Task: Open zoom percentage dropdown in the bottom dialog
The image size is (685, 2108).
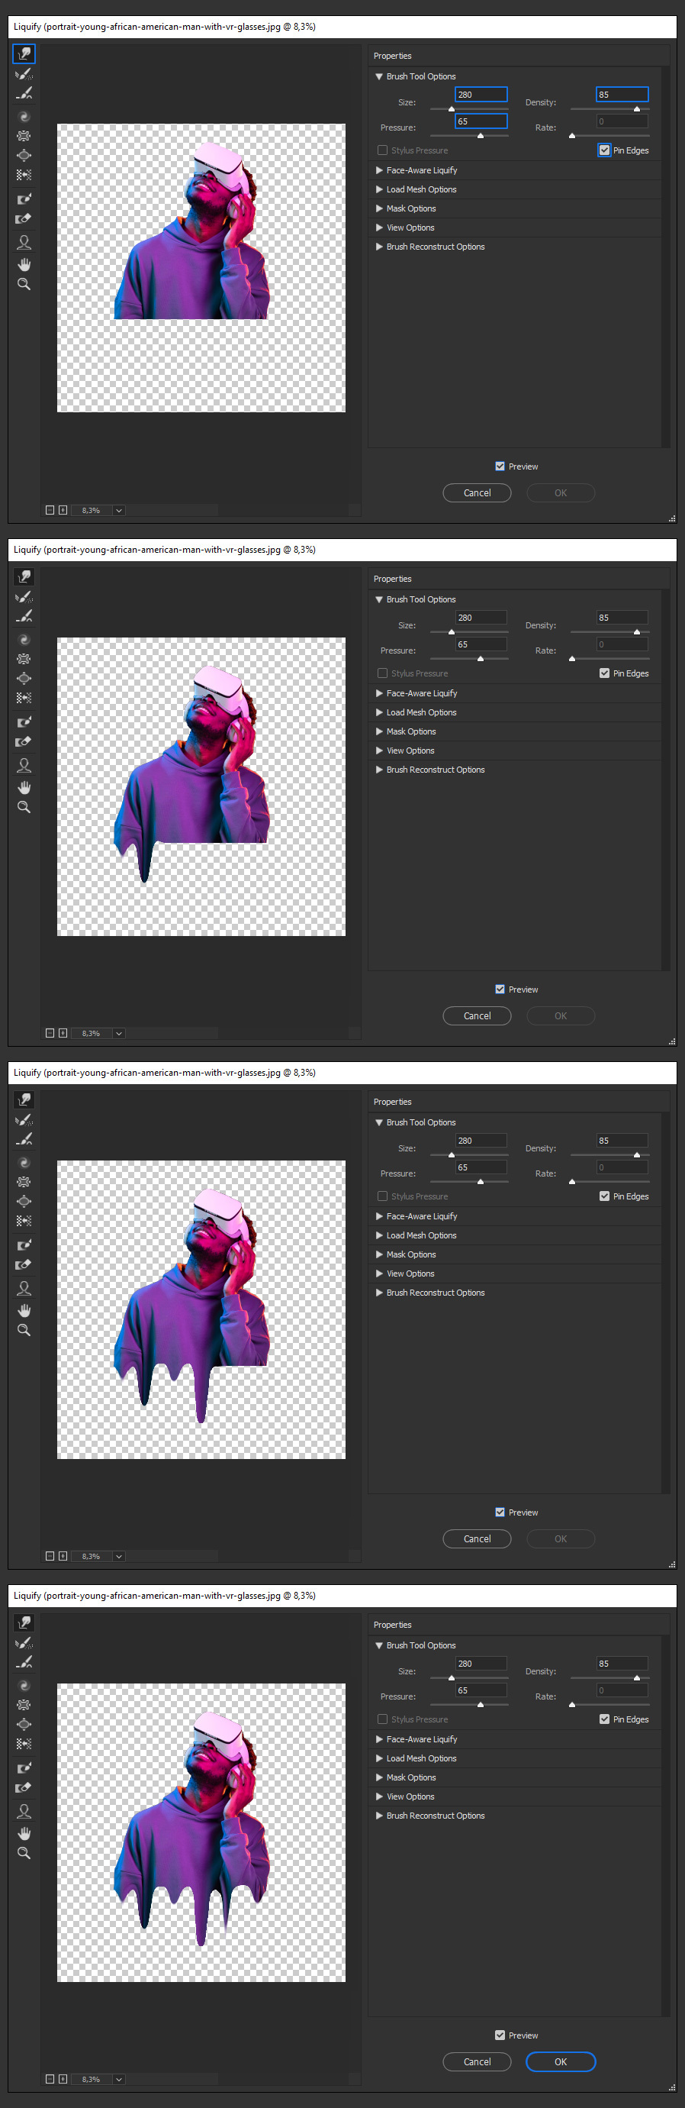Action: coord(118,2079)
